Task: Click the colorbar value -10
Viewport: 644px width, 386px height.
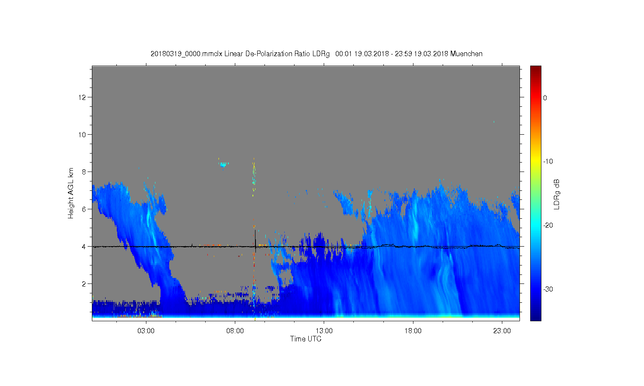Action: [x=548, y=162]
